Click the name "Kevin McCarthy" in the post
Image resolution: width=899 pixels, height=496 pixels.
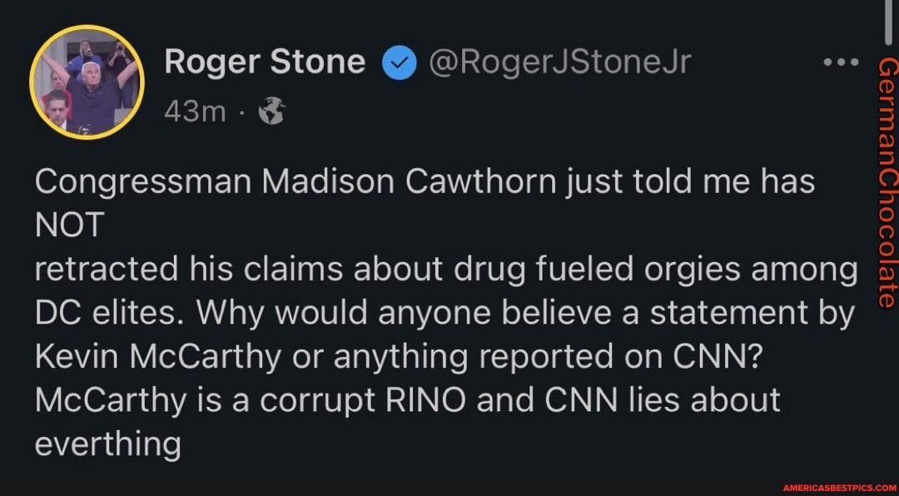point(157,356)
